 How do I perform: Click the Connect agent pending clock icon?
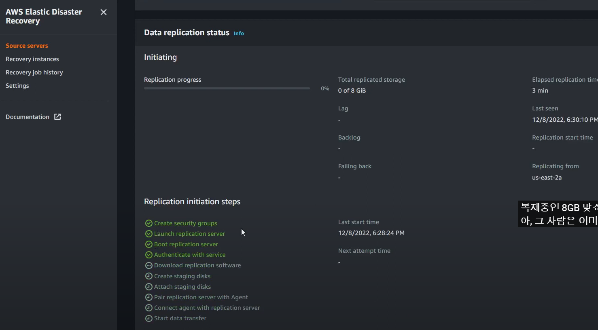(148, 308)
